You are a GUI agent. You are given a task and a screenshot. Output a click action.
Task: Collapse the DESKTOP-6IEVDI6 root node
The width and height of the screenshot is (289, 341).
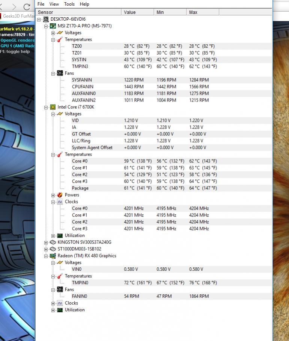tap(39, 19)
